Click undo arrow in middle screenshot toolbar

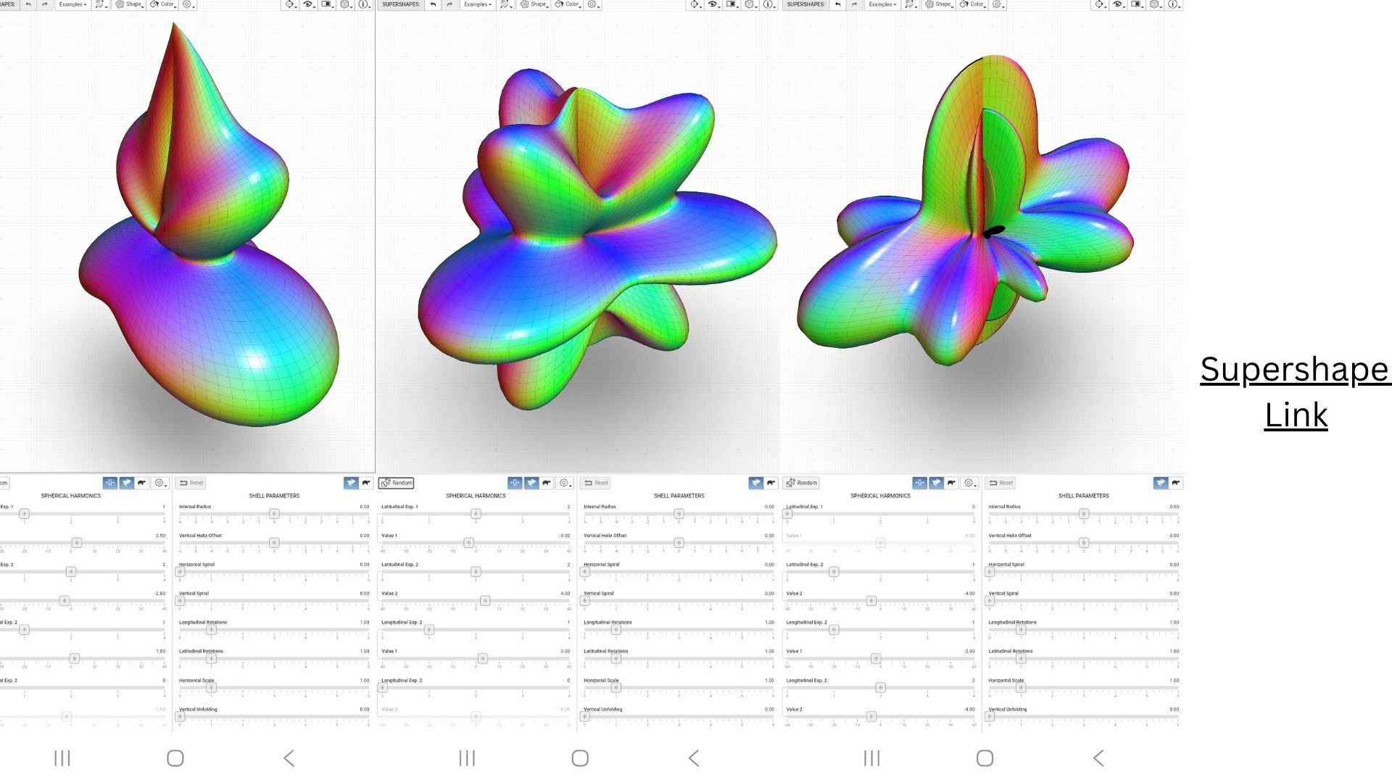[x=433, y=4]
